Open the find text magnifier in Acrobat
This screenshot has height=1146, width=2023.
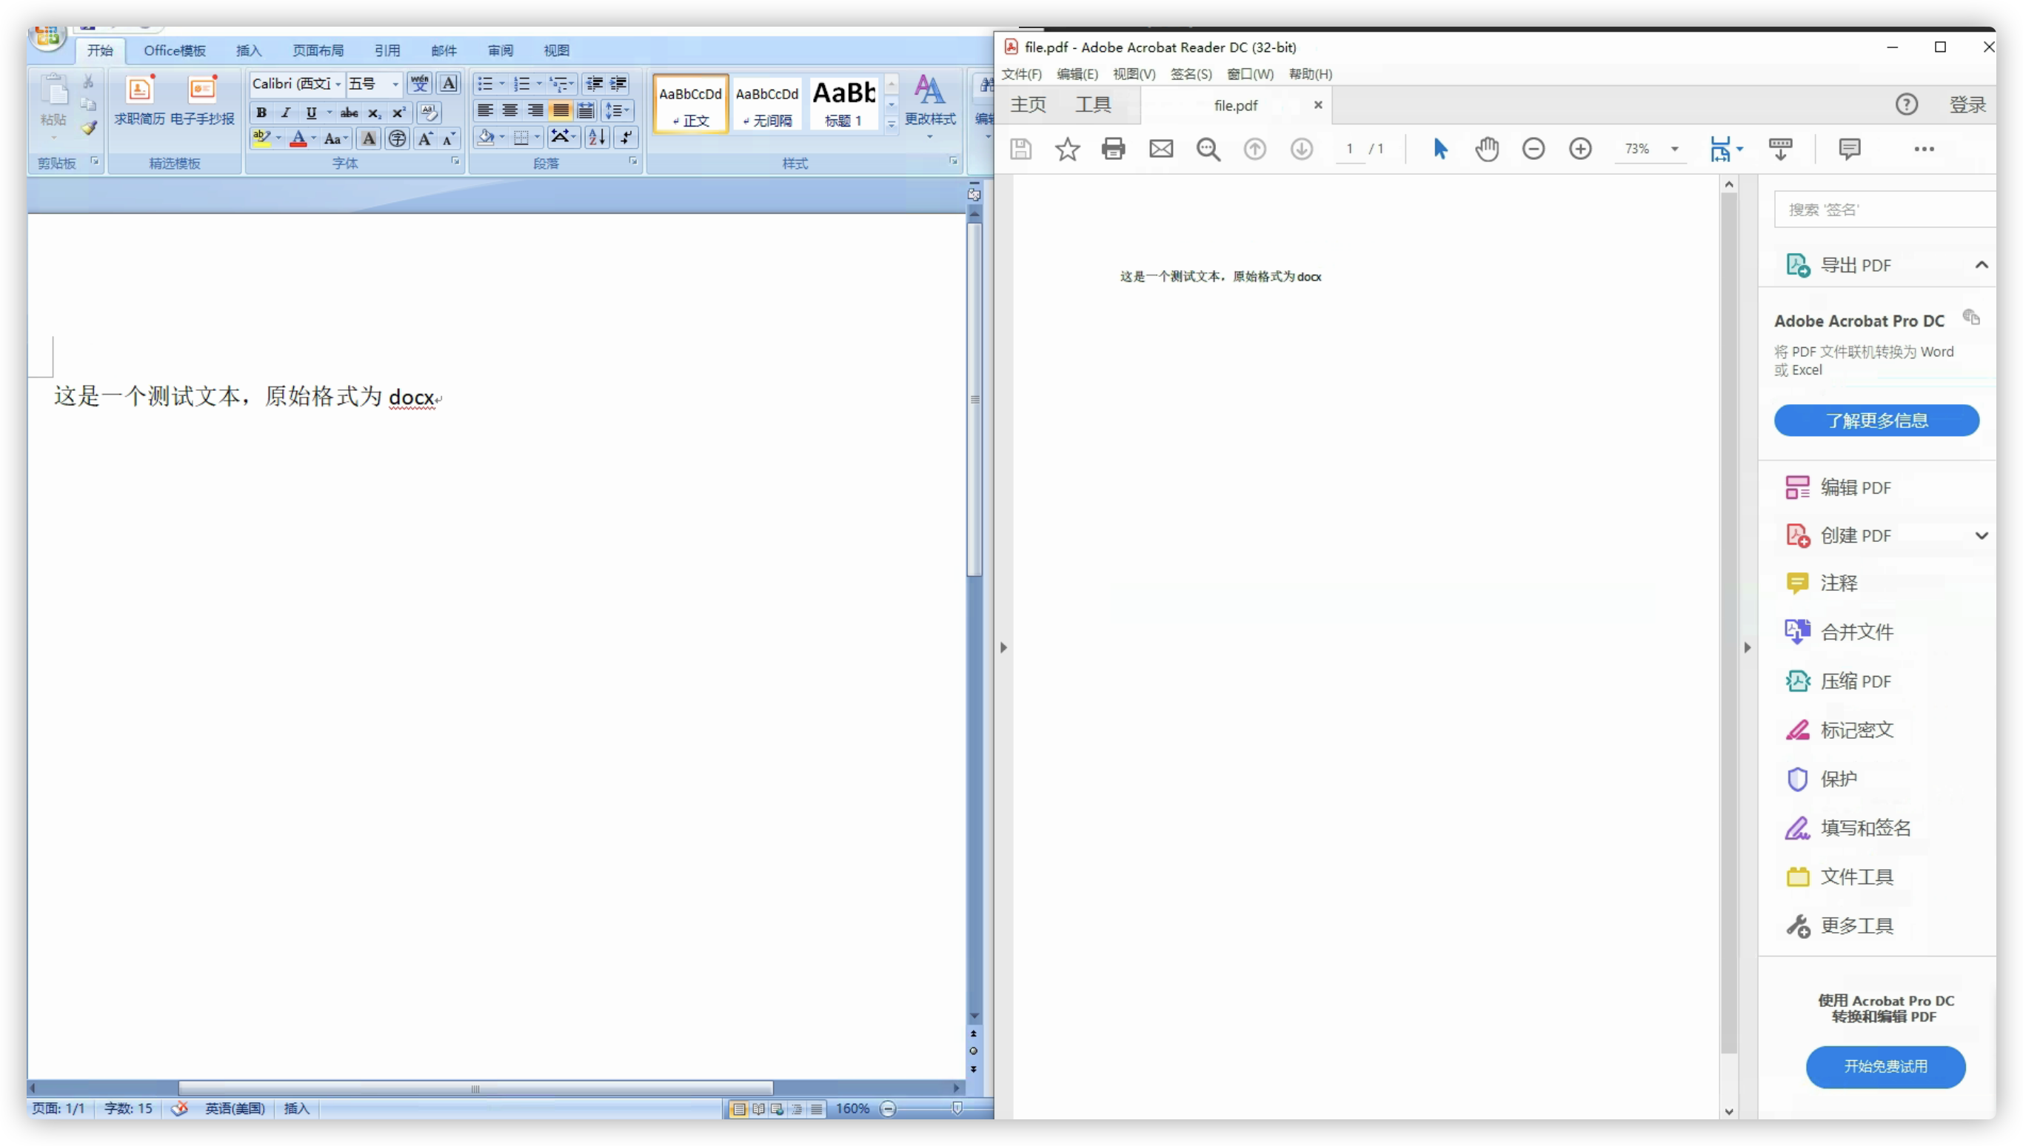[1208, 149]
